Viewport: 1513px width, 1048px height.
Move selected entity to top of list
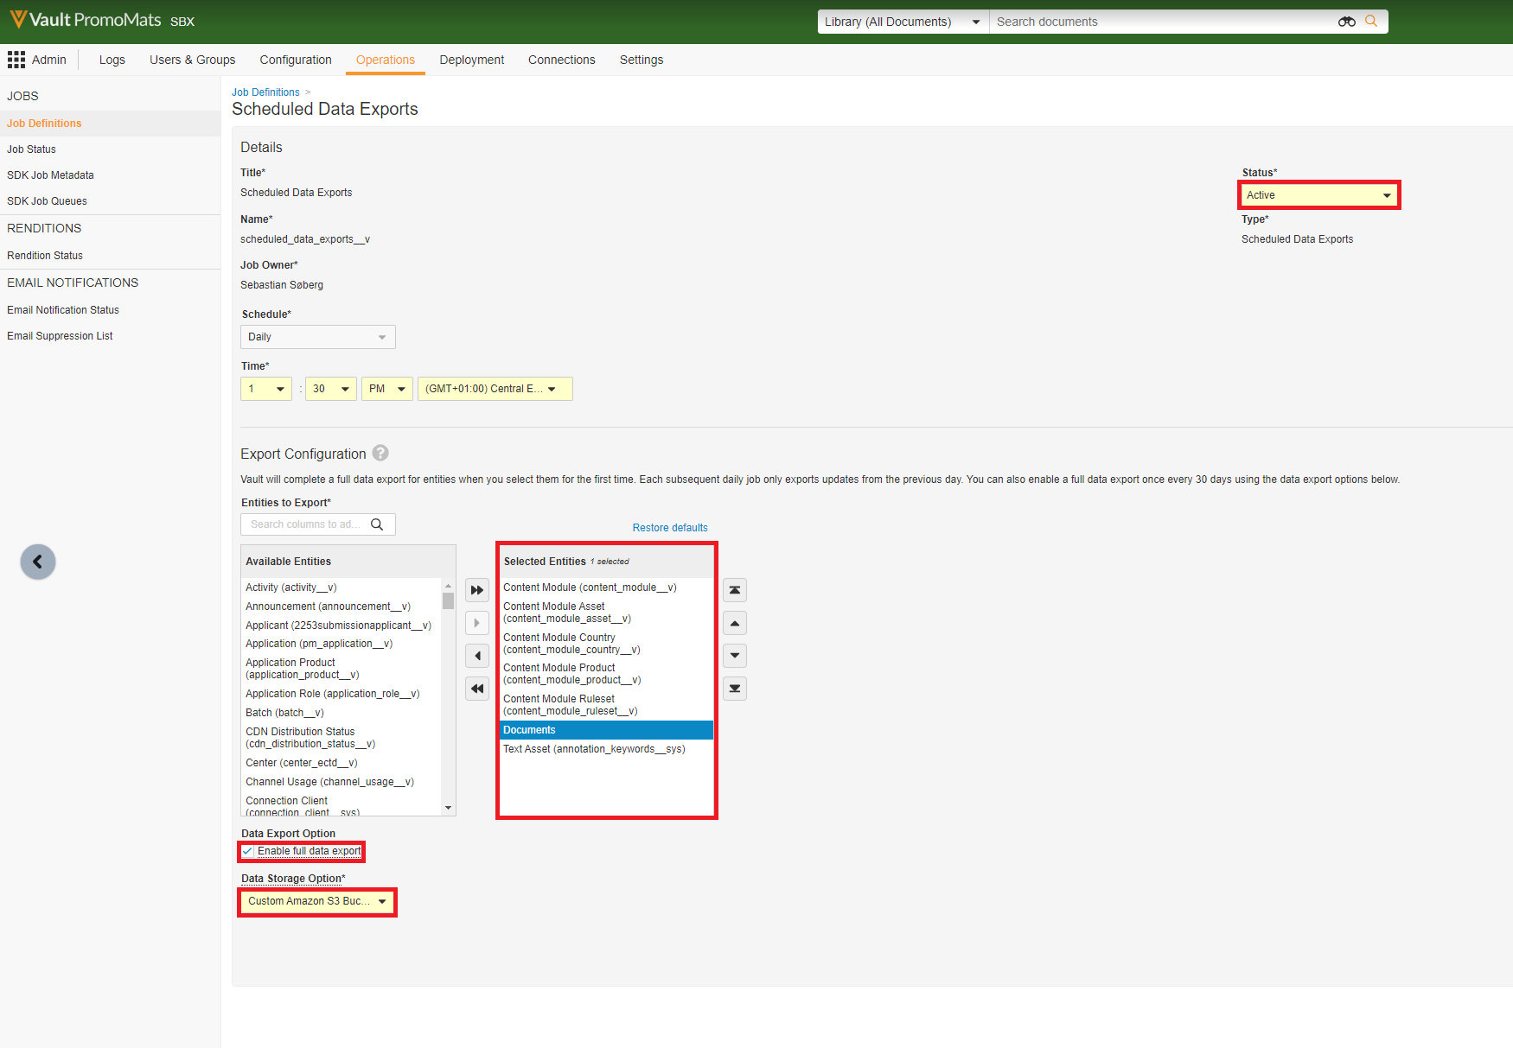point(735,590)
